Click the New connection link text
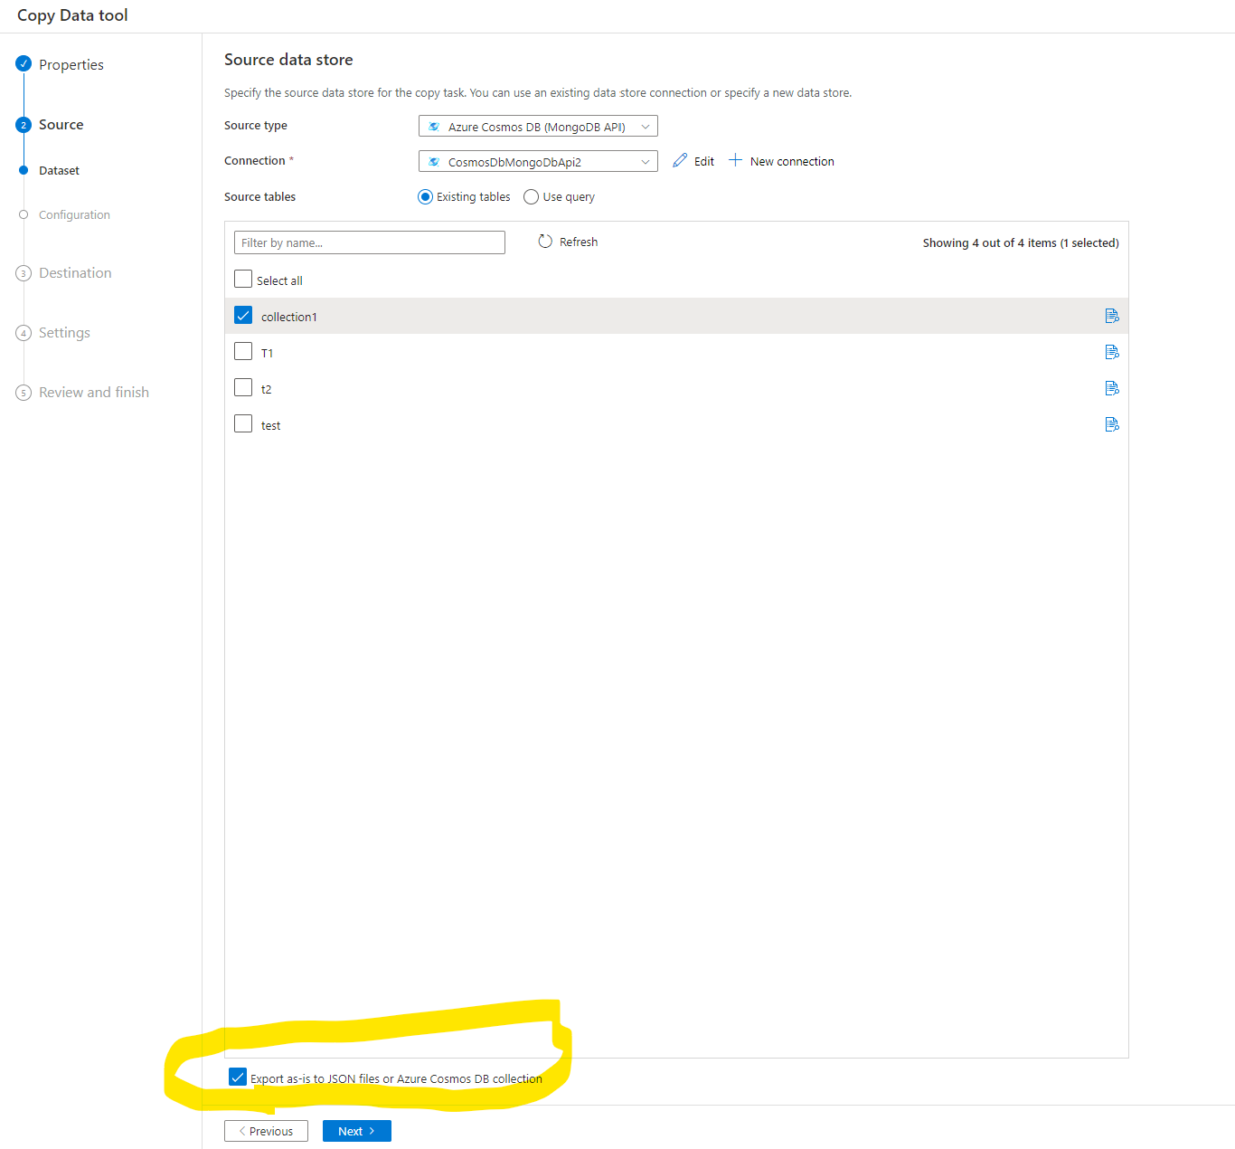The width and height of the screenshot is (1235, 1149). click(792, 161)
